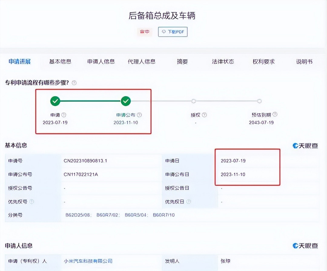Open the 基本信息 tab
Viewport: 327px width, 271px height.
click(60, 61)
